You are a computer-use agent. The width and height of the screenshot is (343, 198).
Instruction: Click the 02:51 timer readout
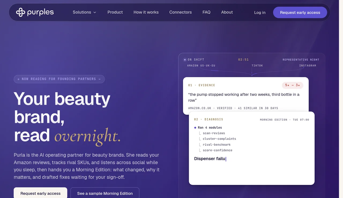point(243,60)
